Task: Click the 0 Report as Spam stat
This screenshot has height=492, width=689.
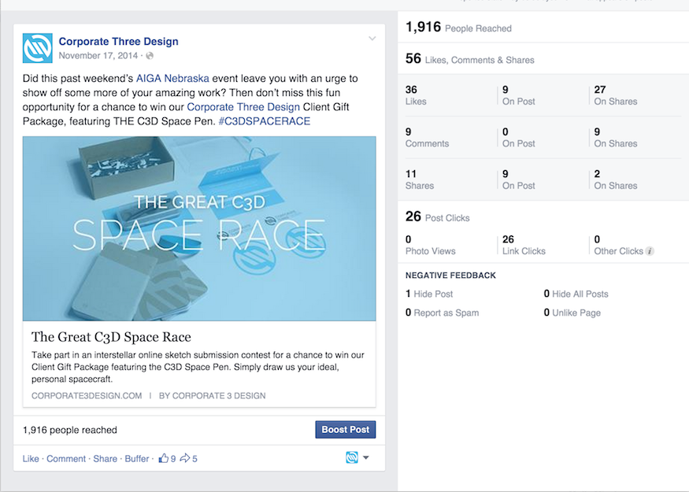Action: coord(442,313)
